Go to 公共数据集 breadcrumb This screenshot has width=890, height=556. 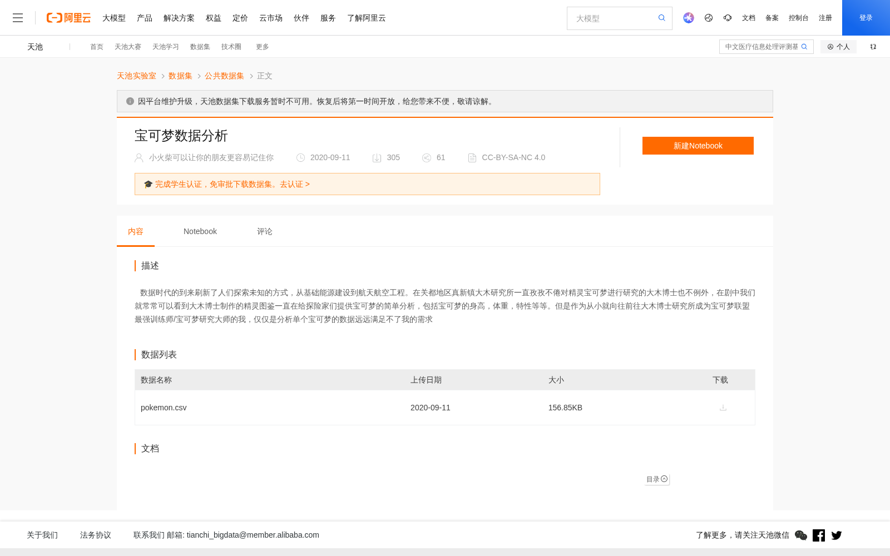pos(224,76)
